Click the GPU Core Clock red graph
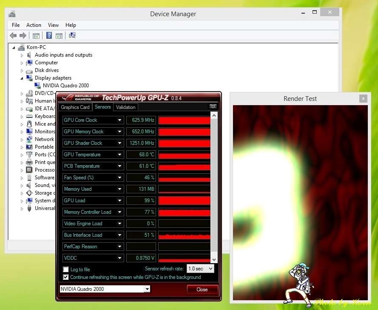The image size is (378, 310). click(184, 120)
